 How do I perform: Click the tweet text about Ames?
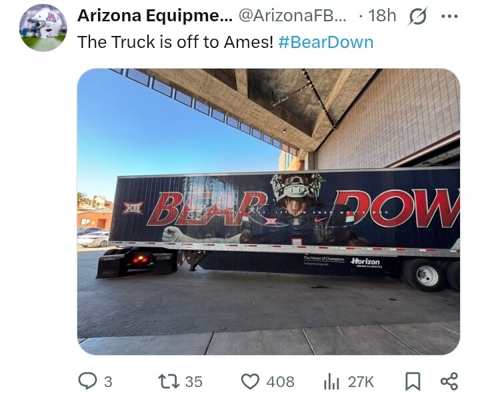tap(175, 42)
